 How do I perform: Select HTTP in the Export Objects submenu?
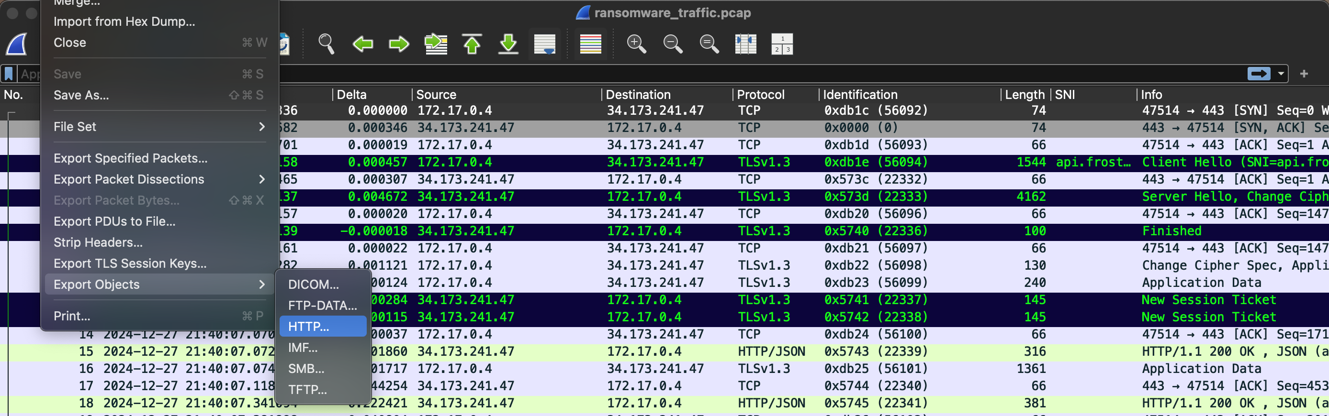click(323, 326)
